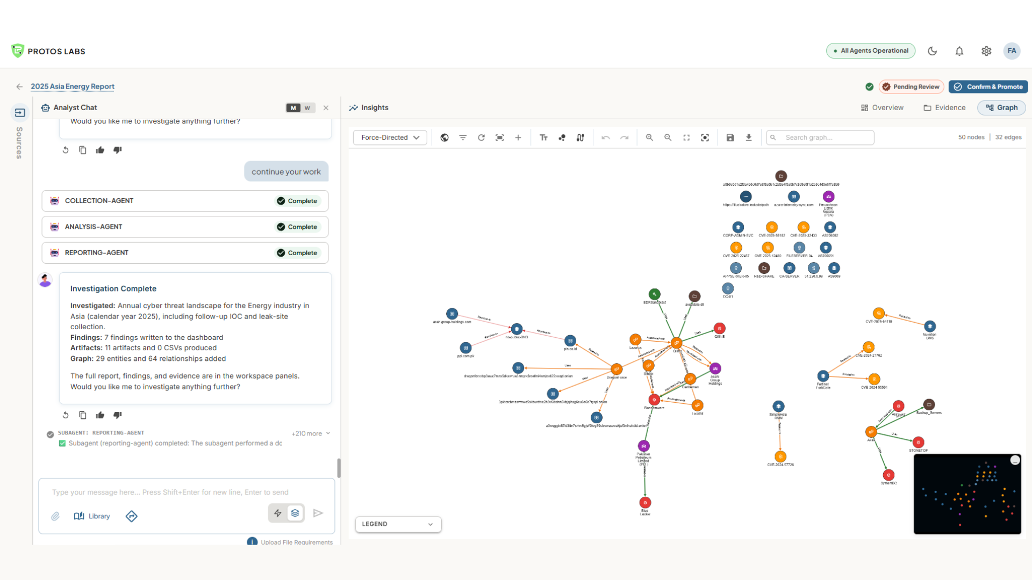1032x580 pixels.
Task: Click the fit-to-view frame icon
Action: tap(500, 137)
